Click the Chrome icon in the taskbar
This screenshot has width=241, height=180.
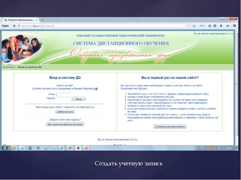(x=70, y=148)
